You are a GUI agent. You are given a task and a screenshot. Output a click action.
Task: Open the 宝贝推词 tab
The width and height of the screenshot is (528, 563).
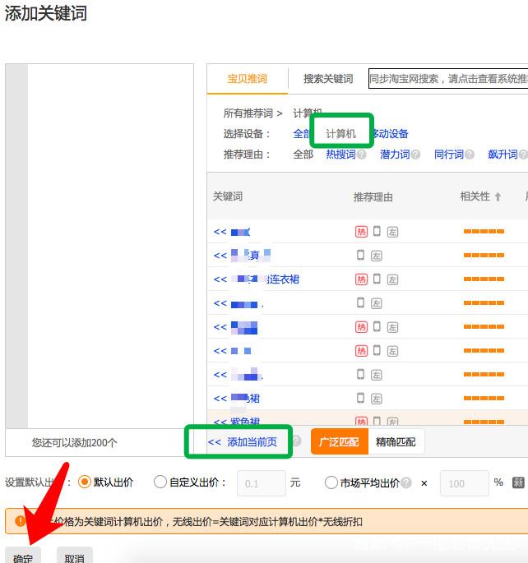click(x=247, y=79)
